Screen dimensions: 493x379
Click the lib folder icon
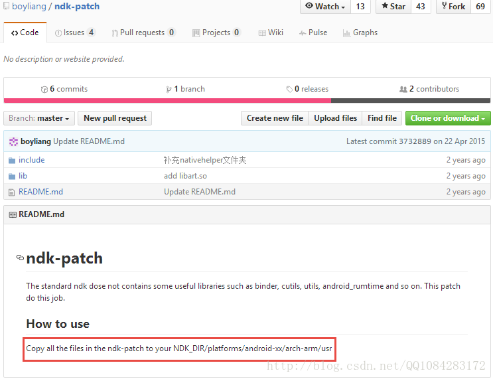(12, 177)
